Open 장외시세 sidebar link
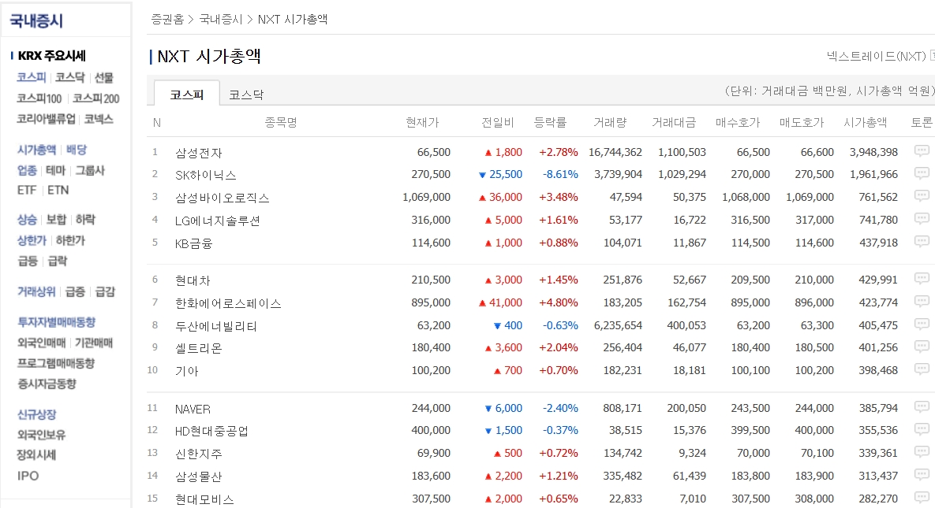The height and width of the screenshot is (508, 935). point(36,455)
